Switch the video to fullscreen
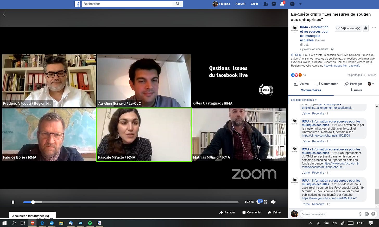379x227 pixels. pos(266,202)
